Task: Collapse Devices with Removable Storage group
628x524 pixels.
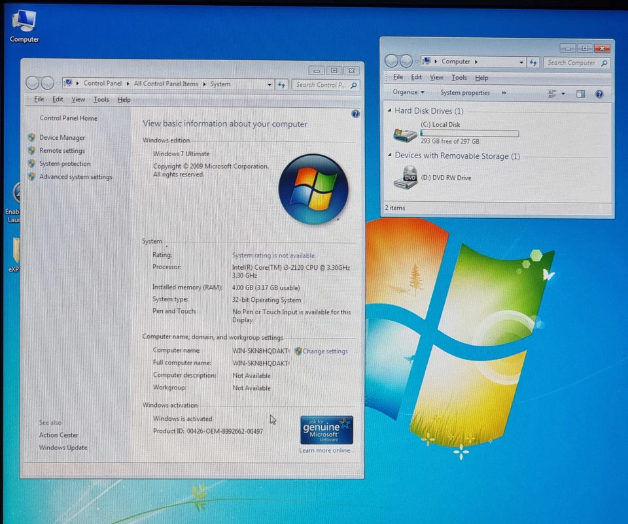Action: tap(389, 155)
